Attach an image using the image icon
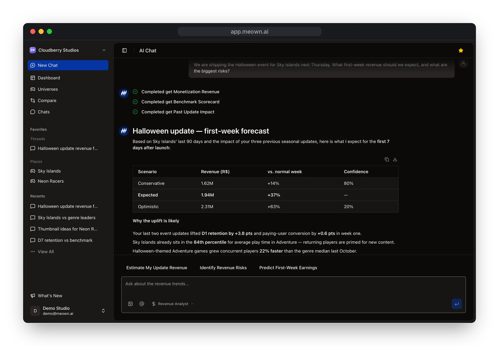This screenshot has height=346, width=499. pyautogui.click(x=131, y=304)
